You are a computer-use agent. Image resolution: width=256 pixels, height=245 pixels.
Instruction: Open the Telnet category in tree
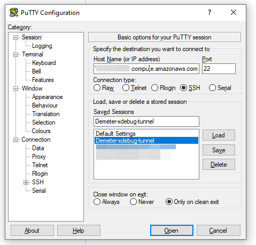tap(40, 165)
